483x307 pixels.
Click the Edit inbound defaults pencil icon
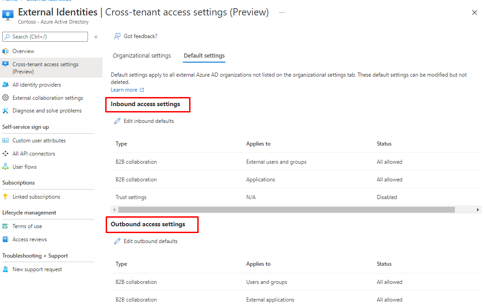tap(117, 121)
